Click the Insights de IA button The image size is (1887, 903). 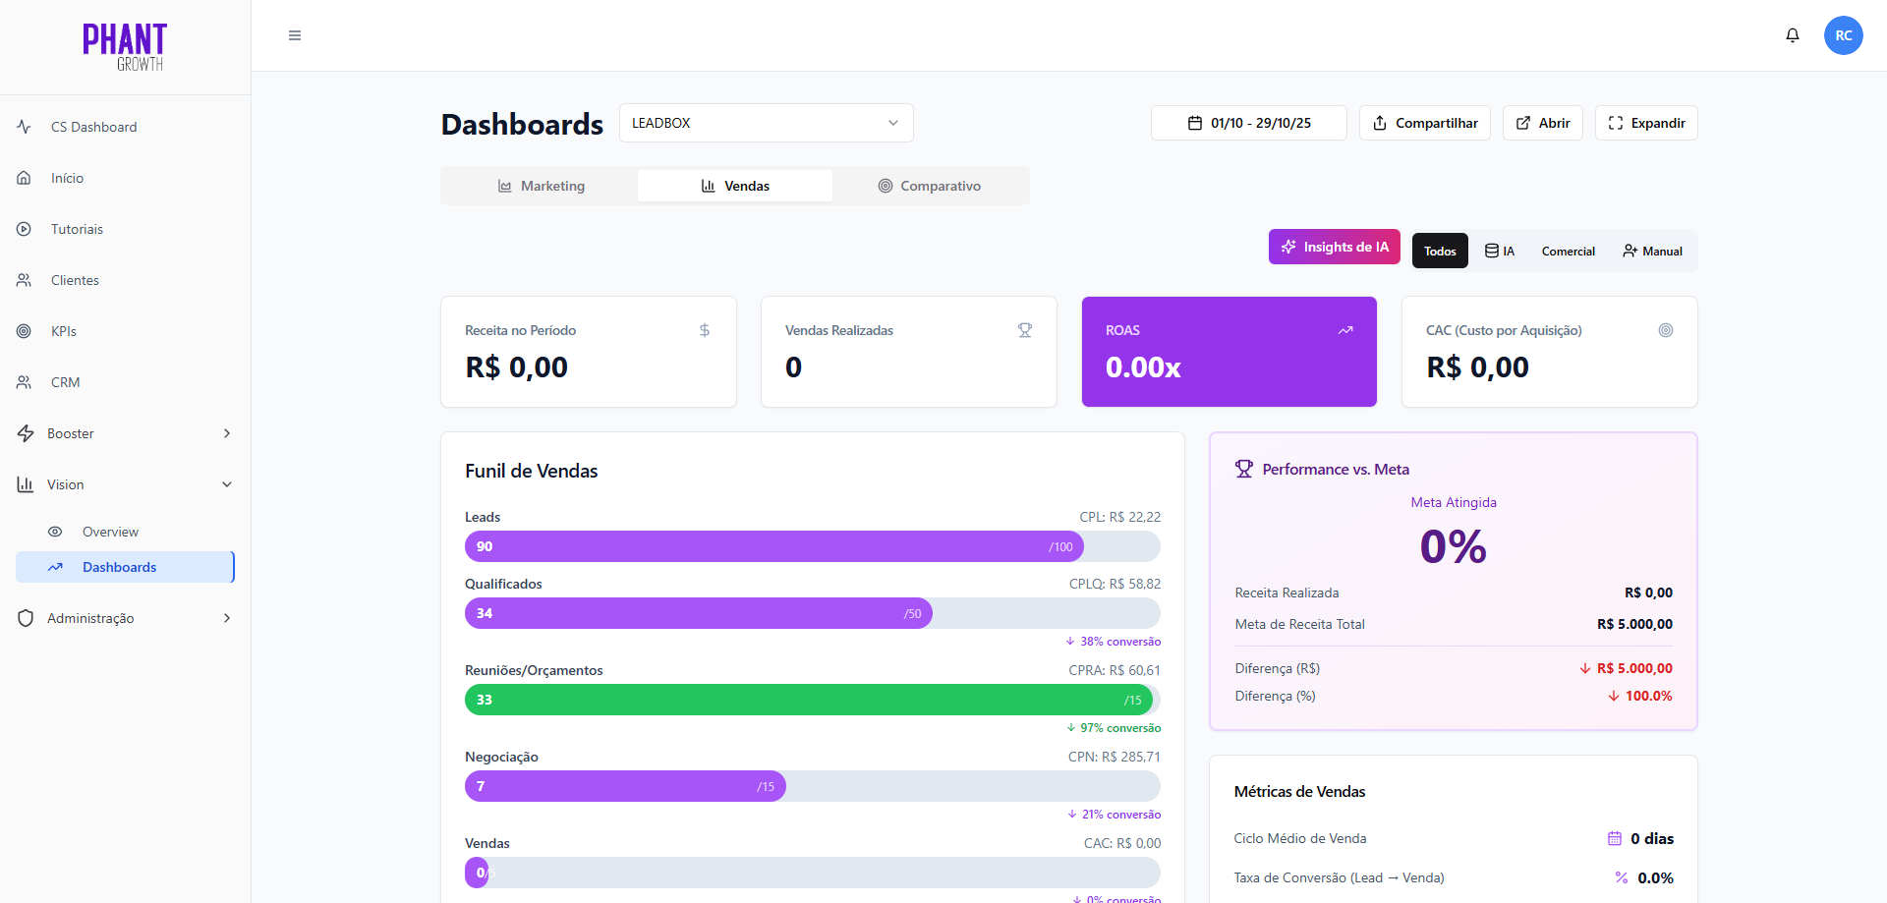(x=1334, y=247)
